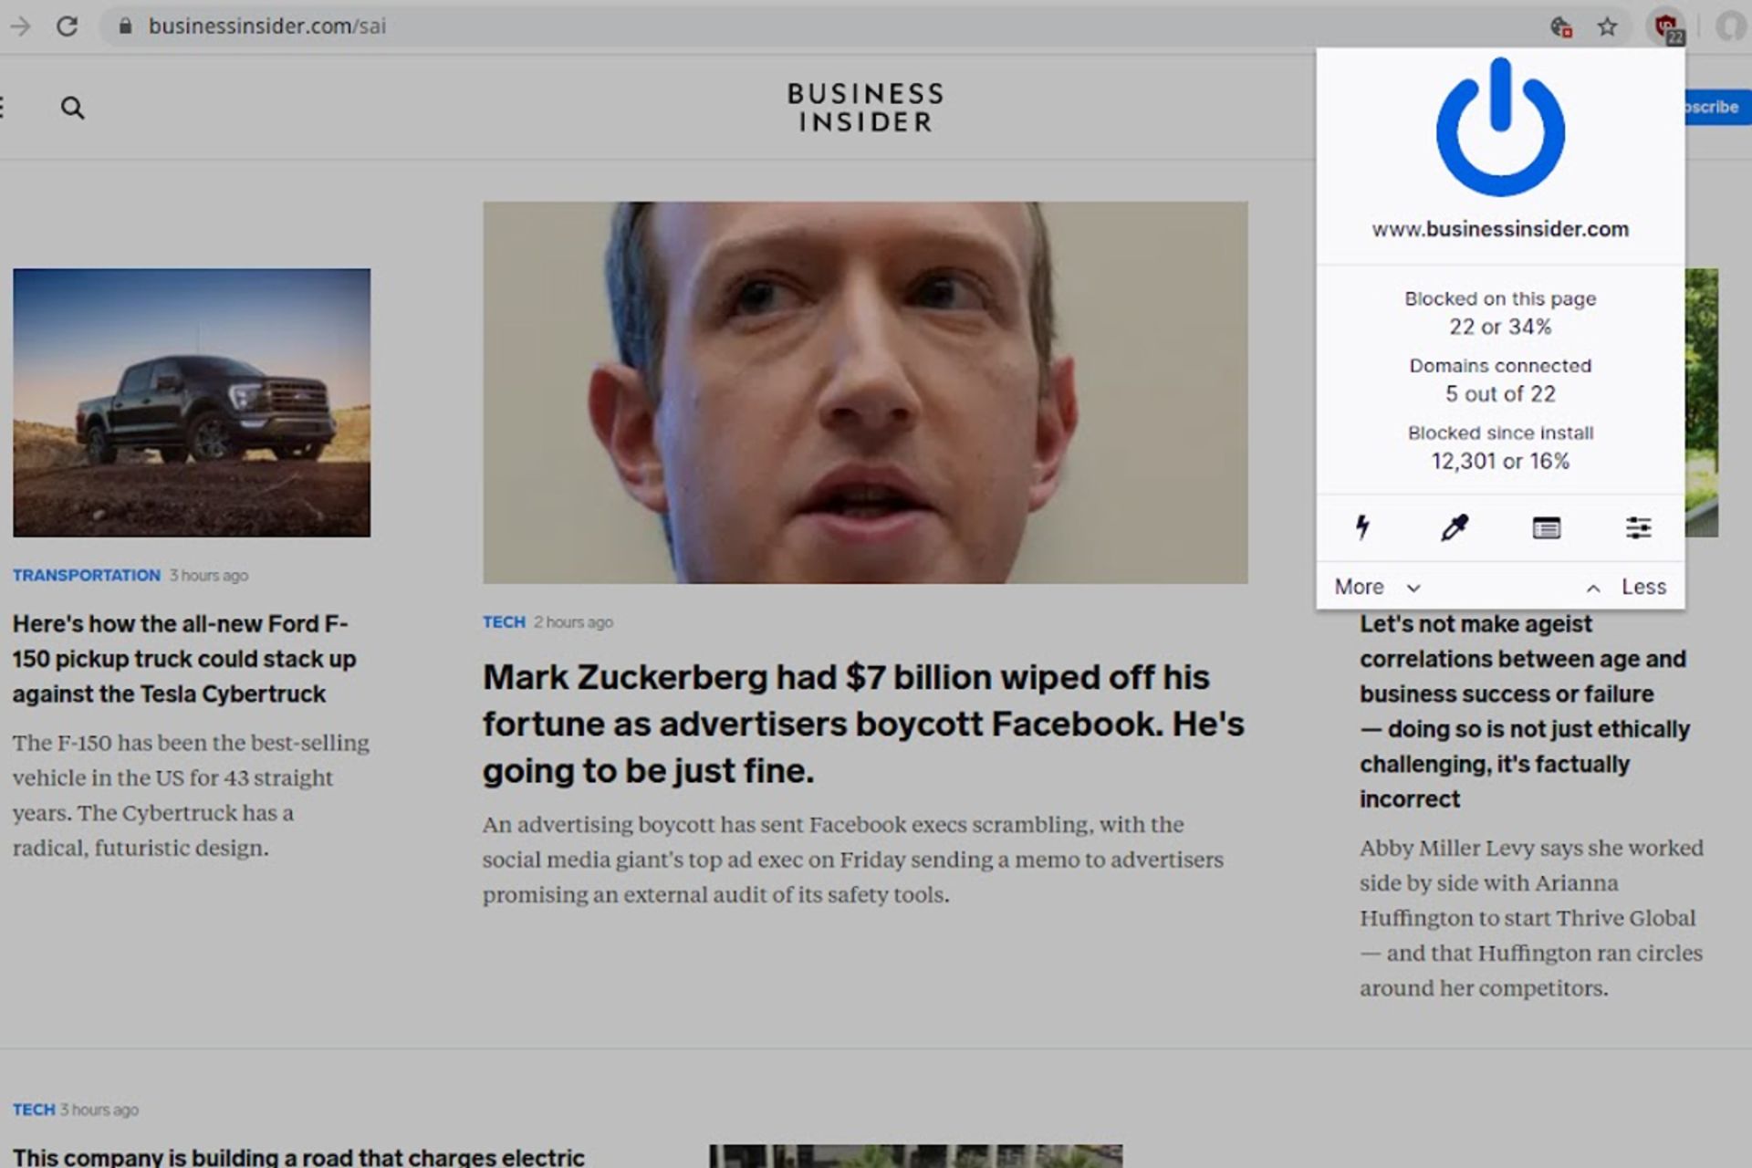Open dashboard via sliders icon
This screenshot has height=1168, width=1752.
1639,527
